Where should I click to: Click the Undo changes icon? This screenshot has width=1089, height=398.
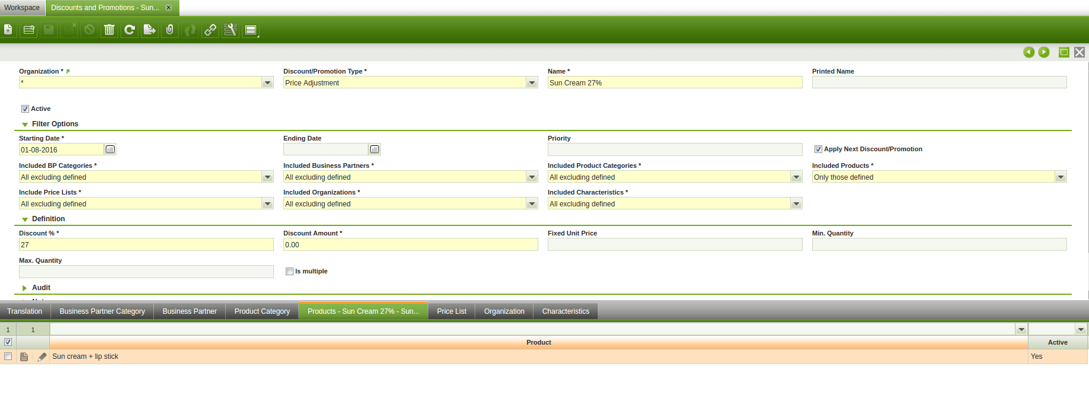click(89, 30)
